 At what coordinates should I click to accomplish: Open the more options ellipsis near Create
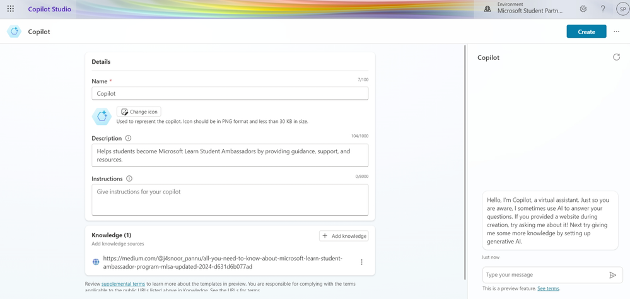[616, 32]
